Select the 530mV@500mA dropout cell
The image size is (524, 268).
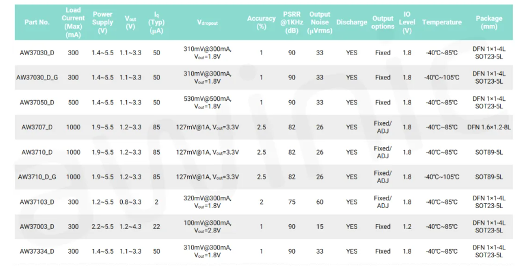[207, 103]
